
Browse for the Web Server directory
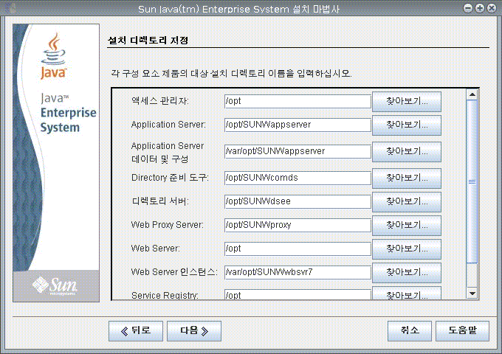tap(407, 249)
